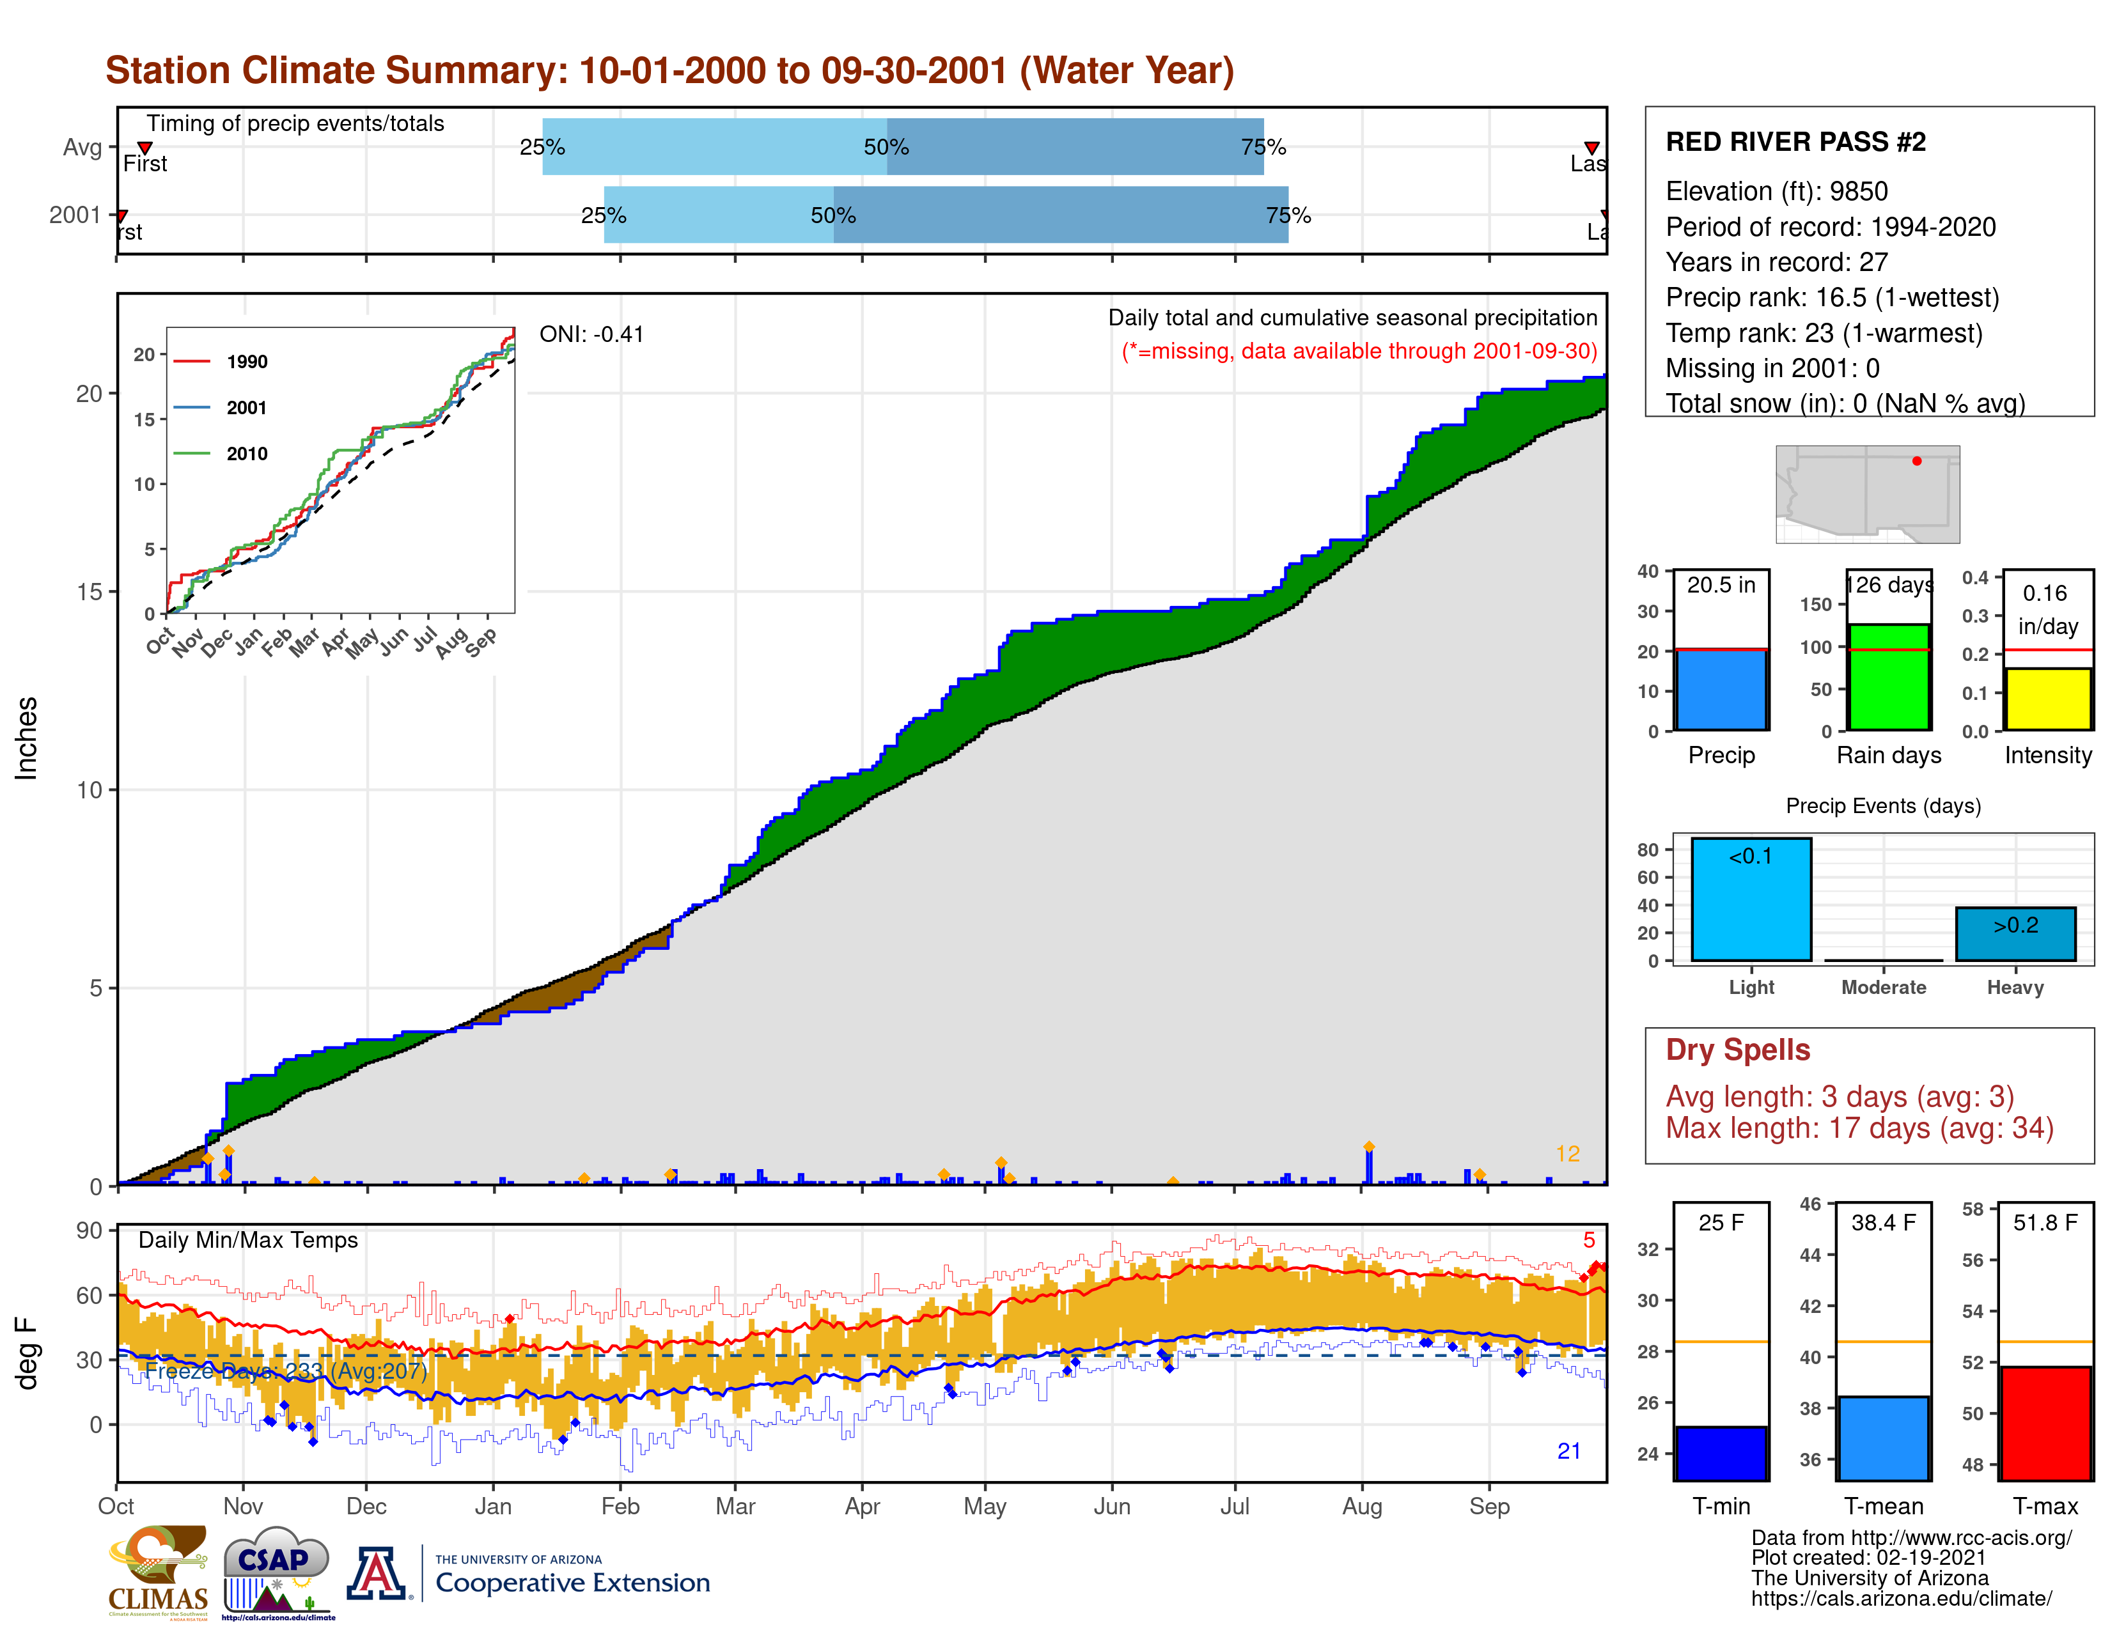Screen dimensions: 2110x1630
Task: Open the rcc-acis.org data source link
Action: (1960, 1537)
